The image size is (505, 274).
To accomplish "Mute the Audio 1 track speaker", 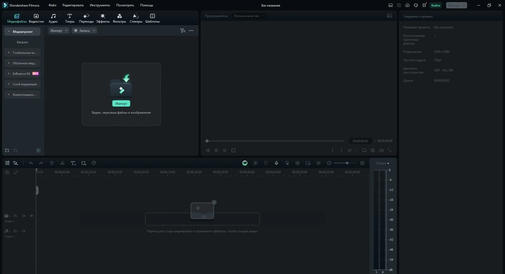I will (x=24, y=231).
